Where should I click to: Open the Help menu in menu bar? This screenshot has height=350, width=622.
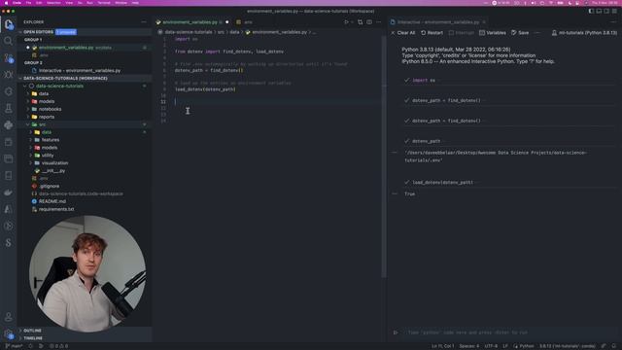(135, 3)
